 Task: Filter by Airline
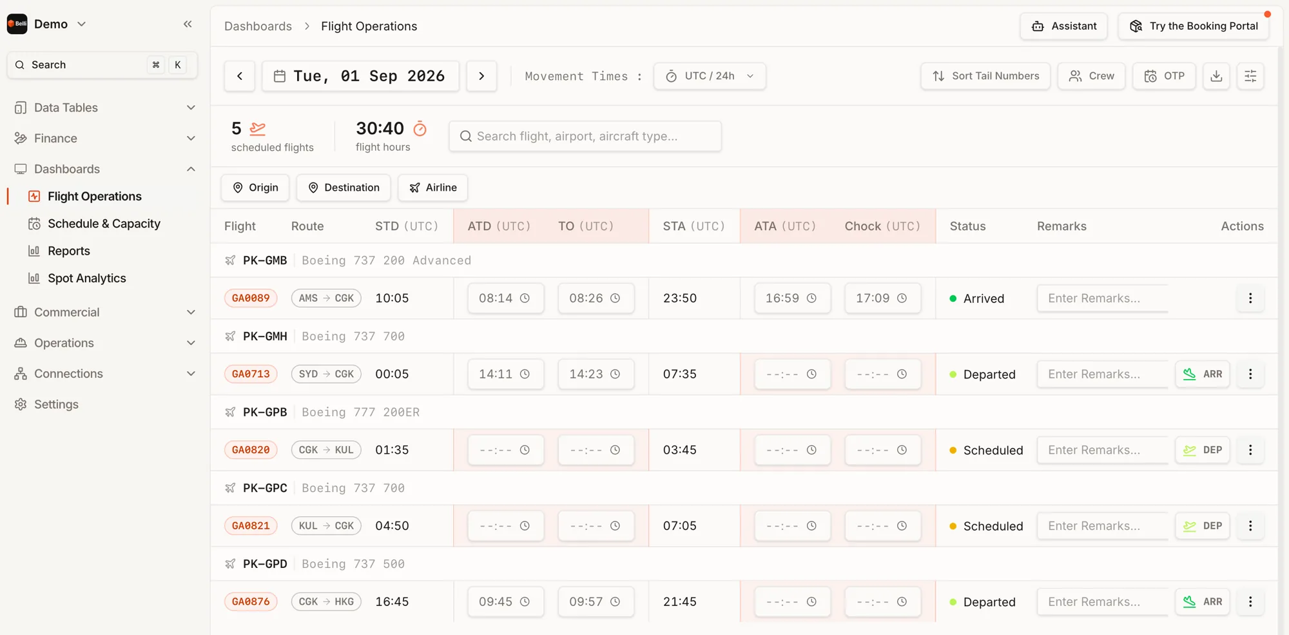(x=432, y=188)
